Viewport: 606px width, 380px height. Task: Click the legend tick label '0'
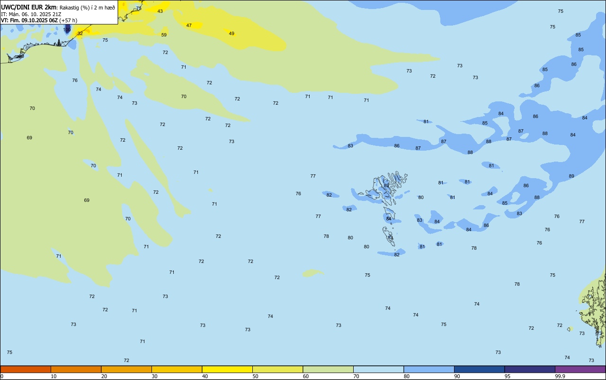tap(2, 376)
